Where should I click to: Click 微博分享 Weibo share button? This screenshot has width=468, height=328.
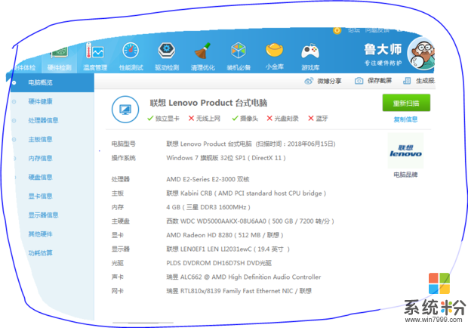click(x=323, y=81)
